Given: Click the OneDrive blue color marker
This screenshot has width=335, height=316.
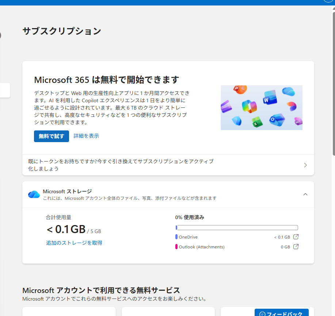Looking at the screenshot, I should 176,237.
